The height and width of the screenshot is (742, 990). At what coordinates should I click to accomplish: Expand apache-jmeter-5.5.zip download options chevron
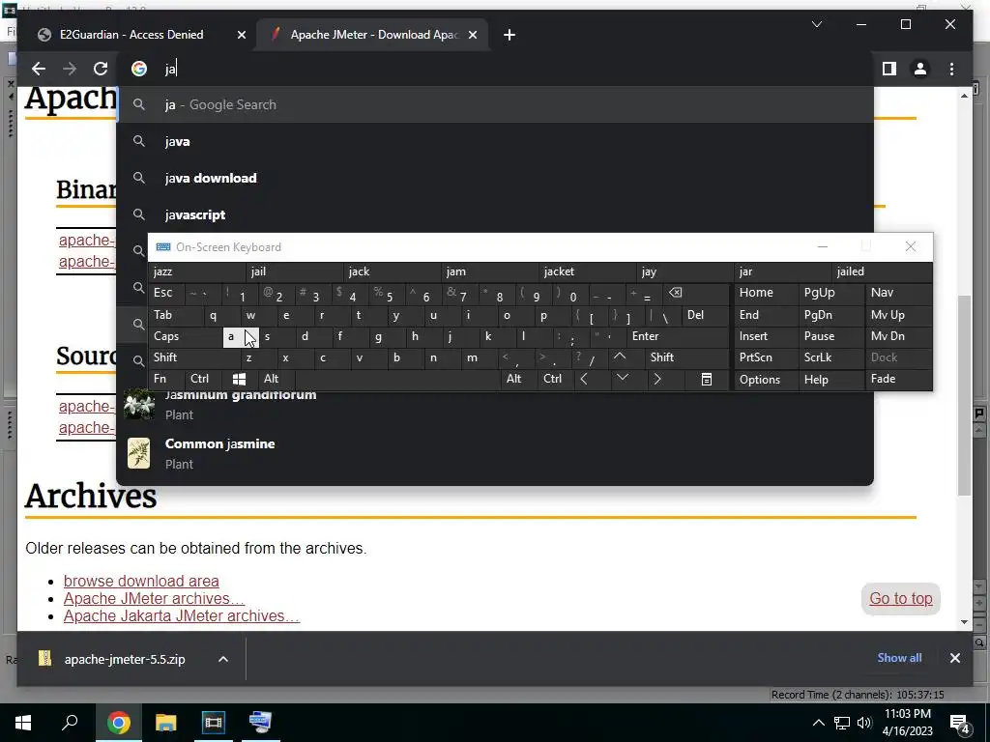point(223,659)
